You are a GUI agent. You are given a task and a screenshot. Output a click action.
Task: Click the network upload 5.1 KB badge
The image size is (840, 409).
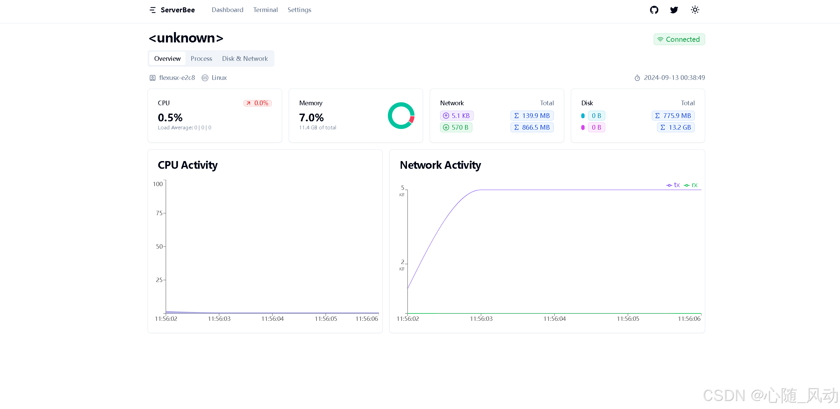pos(457,116)
